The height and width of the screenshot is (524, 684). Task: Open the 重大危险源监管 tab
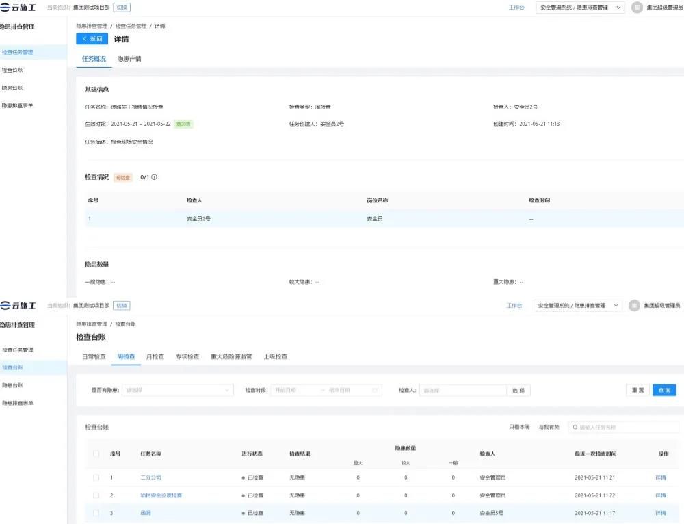231,356
